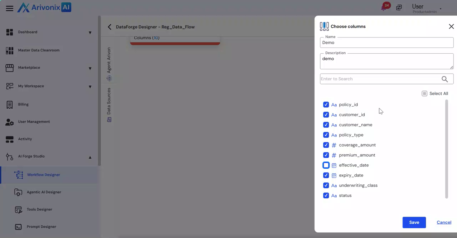The image size is (457, 238).
Task: Click the Save button
Action: click(414, 222)
